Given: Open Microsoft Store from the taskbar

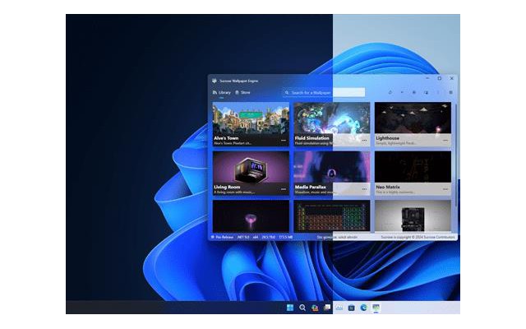Looking at the screenshot, I should click(351, 308).
